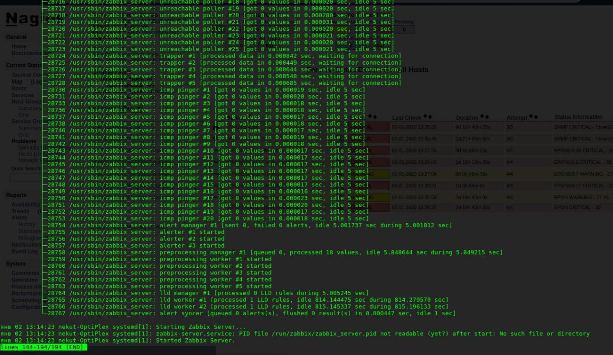
Task: Open Host Groups in Nagios sidebar
Action: (x=27, y=102)
